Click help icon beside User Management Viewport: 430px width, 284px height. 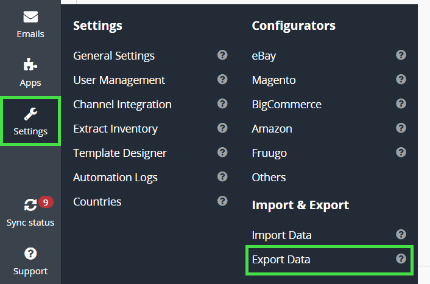pyautogui.click(x=222, y=80)
